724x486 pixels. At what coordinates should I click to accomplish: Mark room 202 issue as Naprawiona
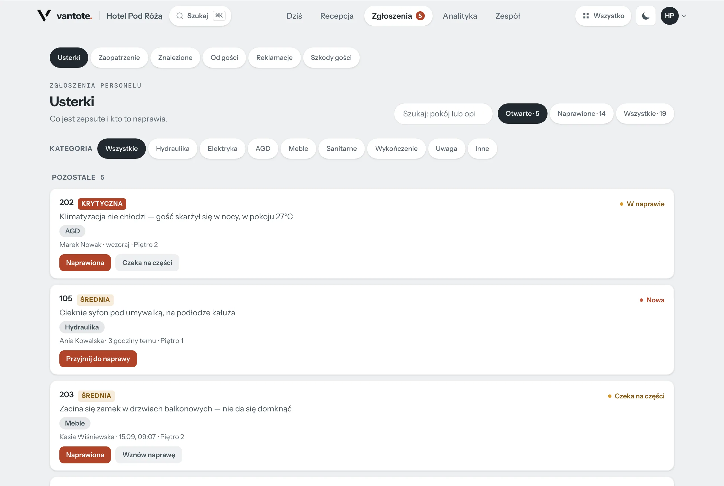point(85,263)
